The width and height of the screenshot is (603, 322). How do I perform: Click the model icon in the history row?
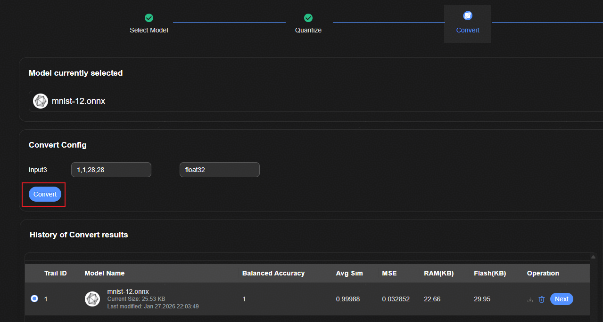[x=92, y=299]
